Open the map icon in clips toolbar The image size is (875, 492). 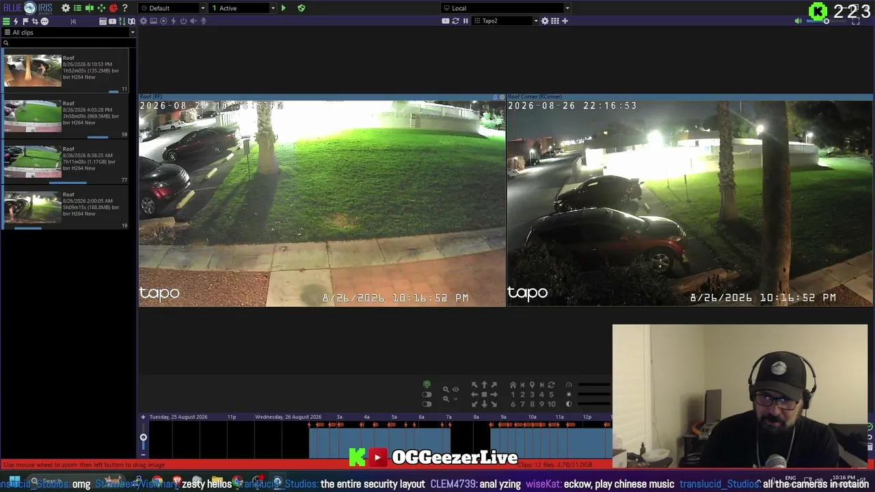click(x=131, y=21)
